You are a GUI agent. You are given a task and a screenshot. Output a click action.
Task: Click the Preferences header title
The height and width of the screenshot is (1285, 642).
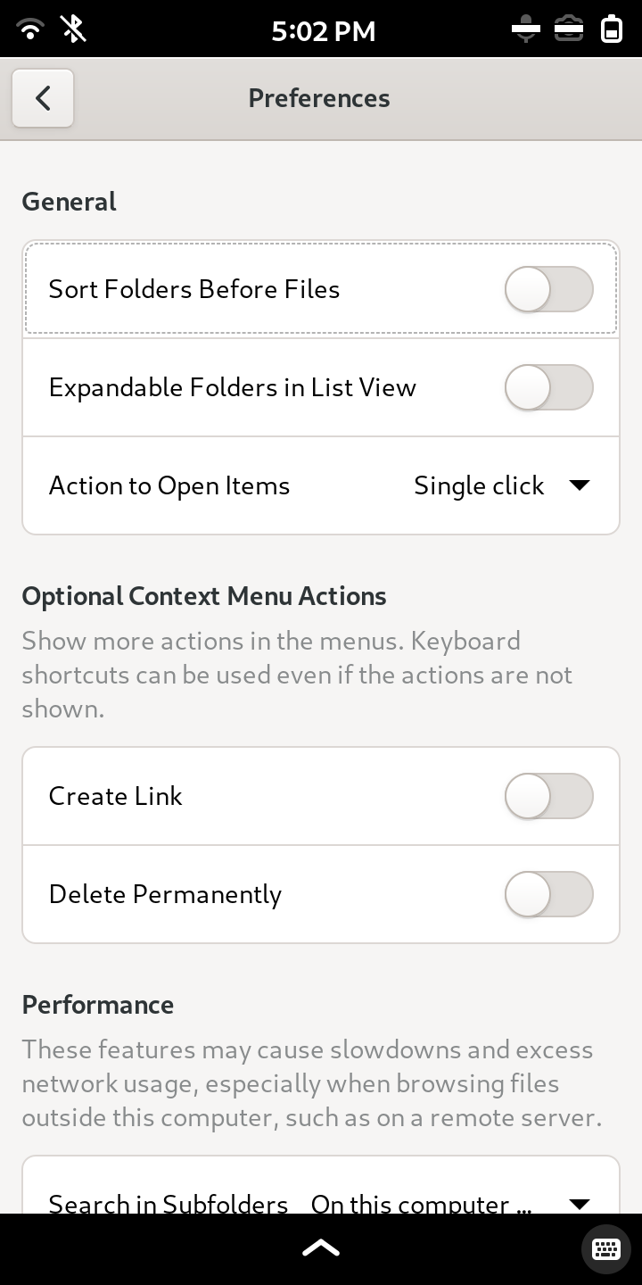click(x=319, y=98)
